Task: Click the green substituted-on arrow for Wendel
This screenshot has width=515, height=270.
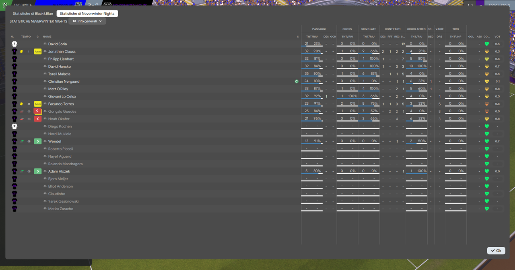Action: 38,142
